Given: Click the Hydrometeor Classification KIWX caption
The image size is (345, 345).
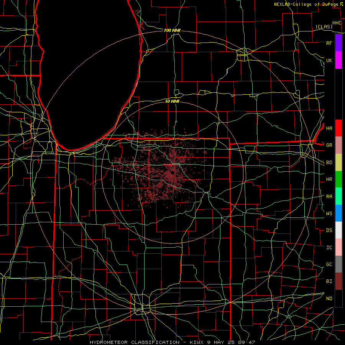Looking at the screenshot, I should coord(172,342).
